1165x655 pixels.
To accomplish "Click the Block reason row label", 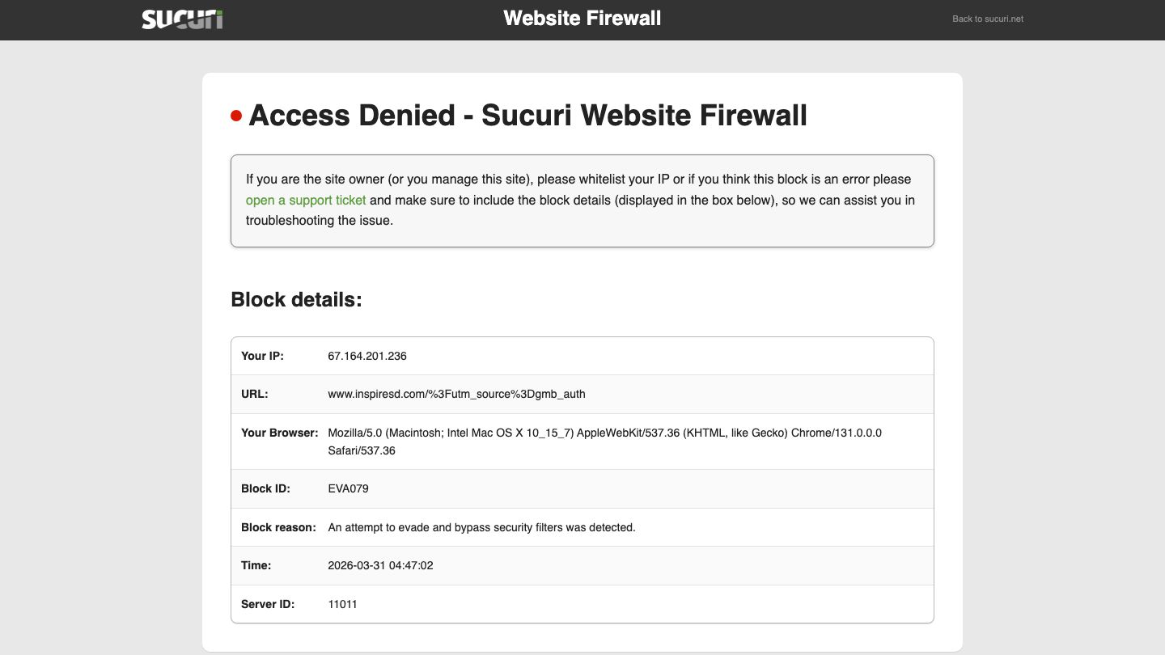I will [x=278, y=527].
